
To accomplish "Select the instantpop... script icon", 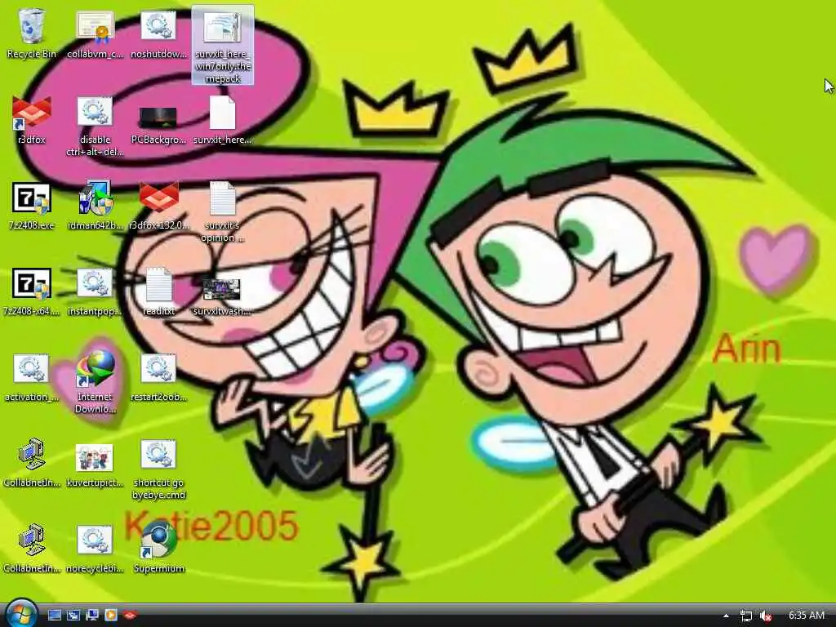I will tap(95, 291).
